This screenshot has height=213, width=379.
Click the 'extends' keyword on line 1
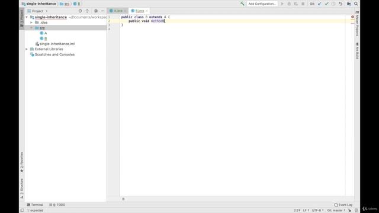click(156, 17)
